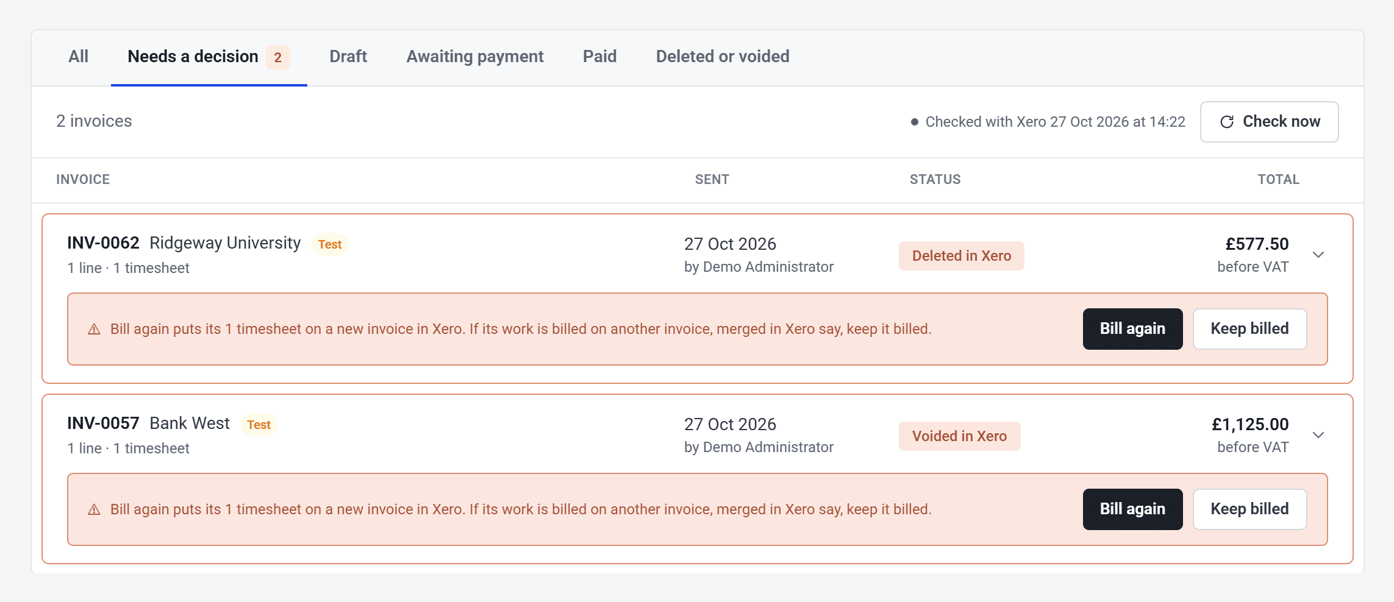Screen dimensions: 1394x602
Task: Open the Draft tab
Action: [348, 57]
